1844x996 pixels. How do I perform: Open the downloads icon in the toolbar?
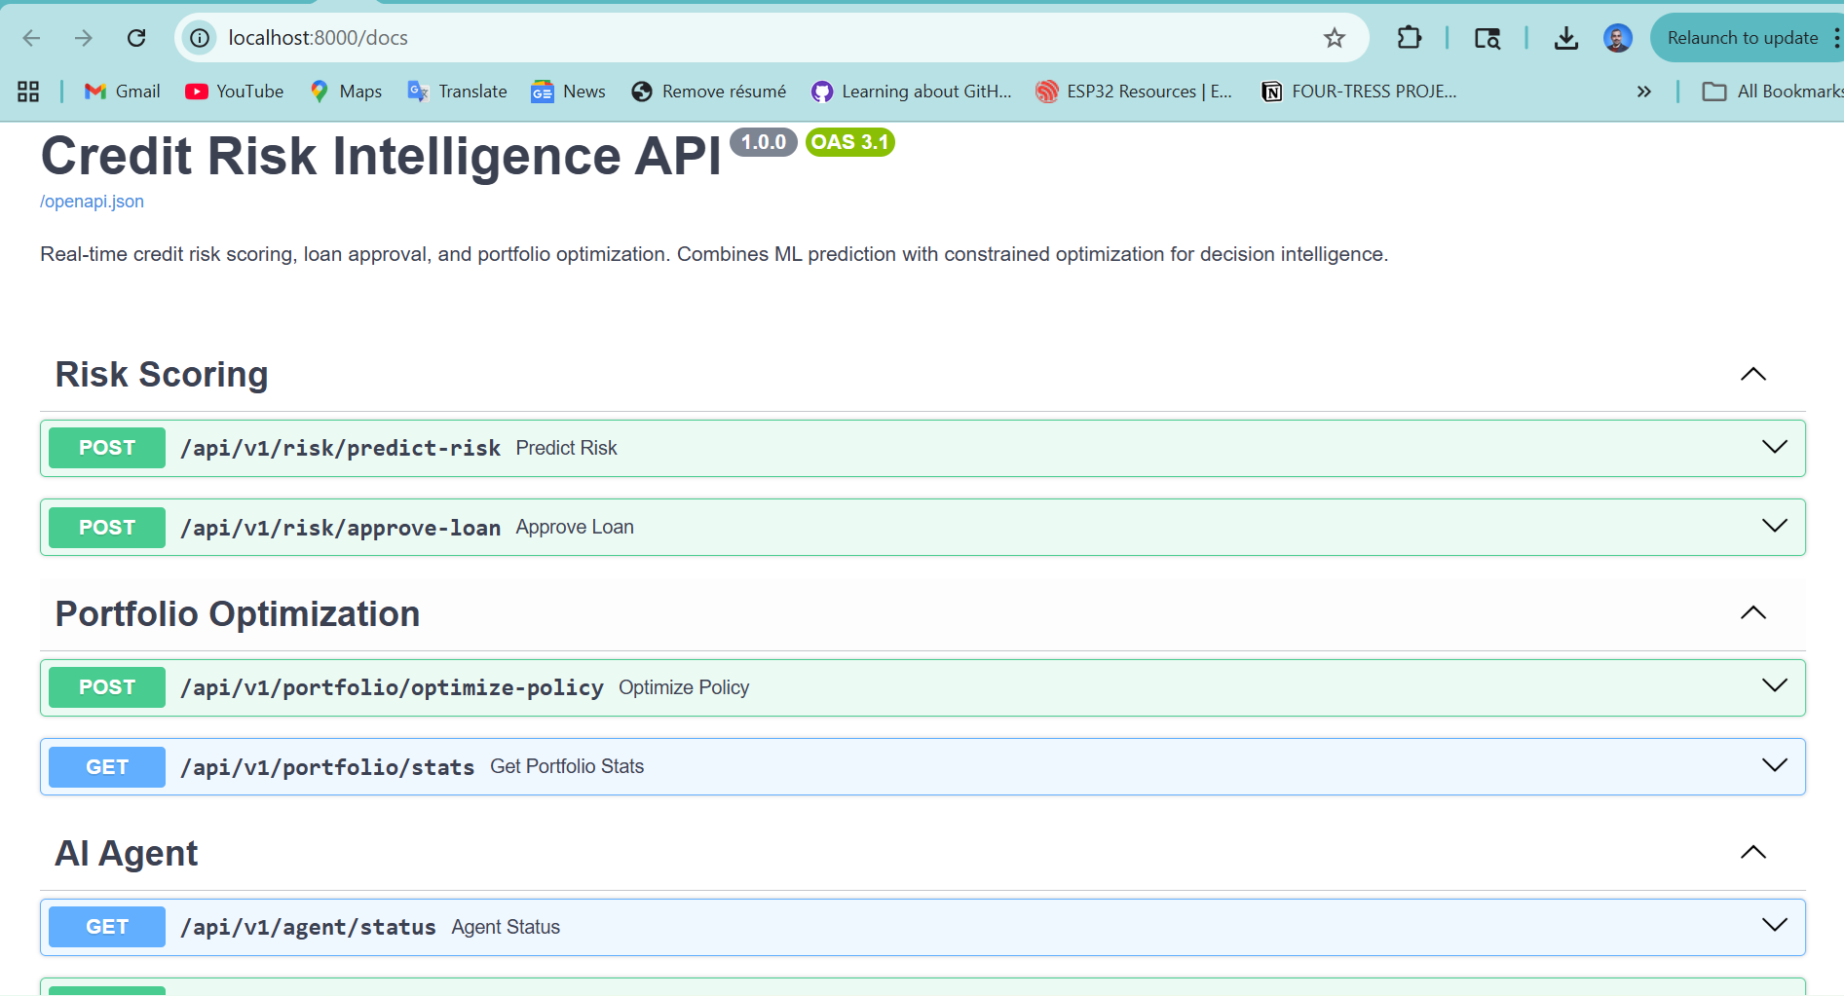pyautogui.click(x=1565, y=38)
